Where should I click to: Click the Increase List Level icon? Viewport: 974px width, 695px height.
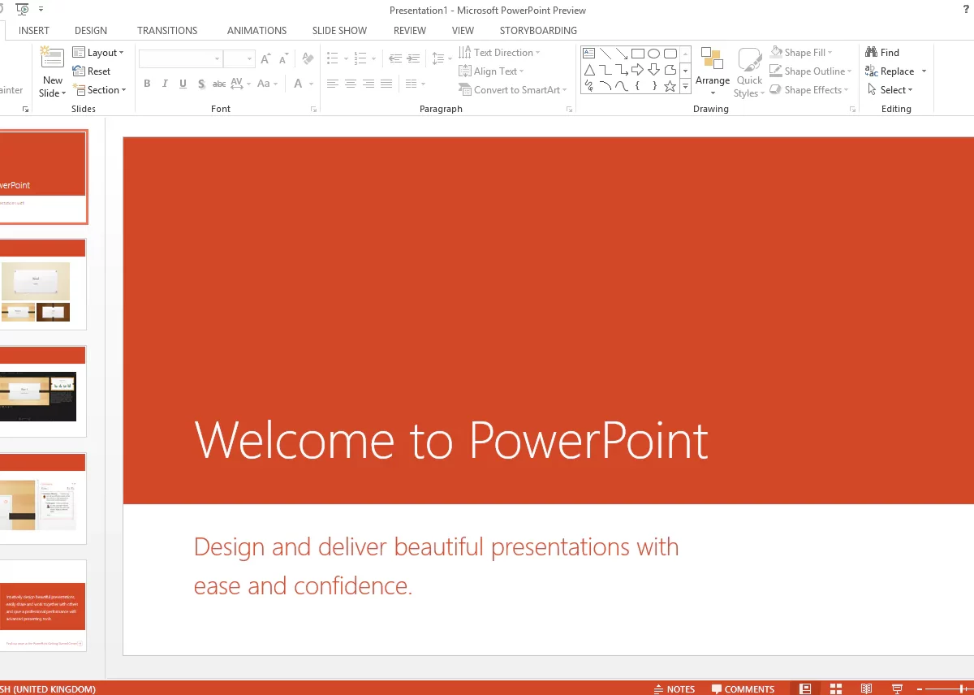tap(413, 58)
